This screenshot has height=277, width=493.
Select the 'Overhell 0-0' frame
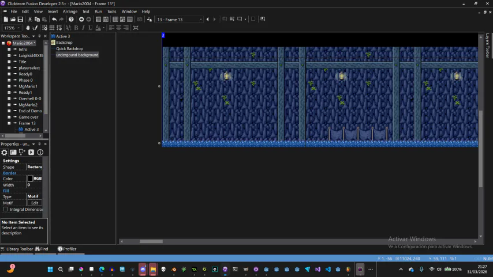pyautogui.click(x=29, y=98)
